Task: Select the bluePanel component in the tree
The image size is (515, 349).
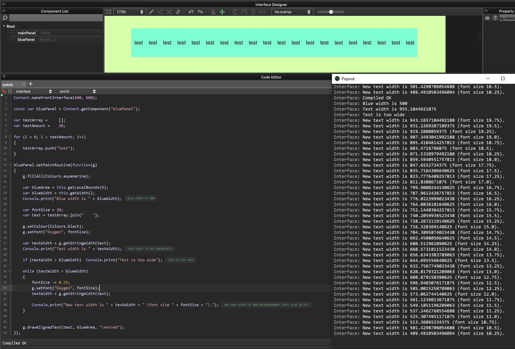Action: pos(56,40)
